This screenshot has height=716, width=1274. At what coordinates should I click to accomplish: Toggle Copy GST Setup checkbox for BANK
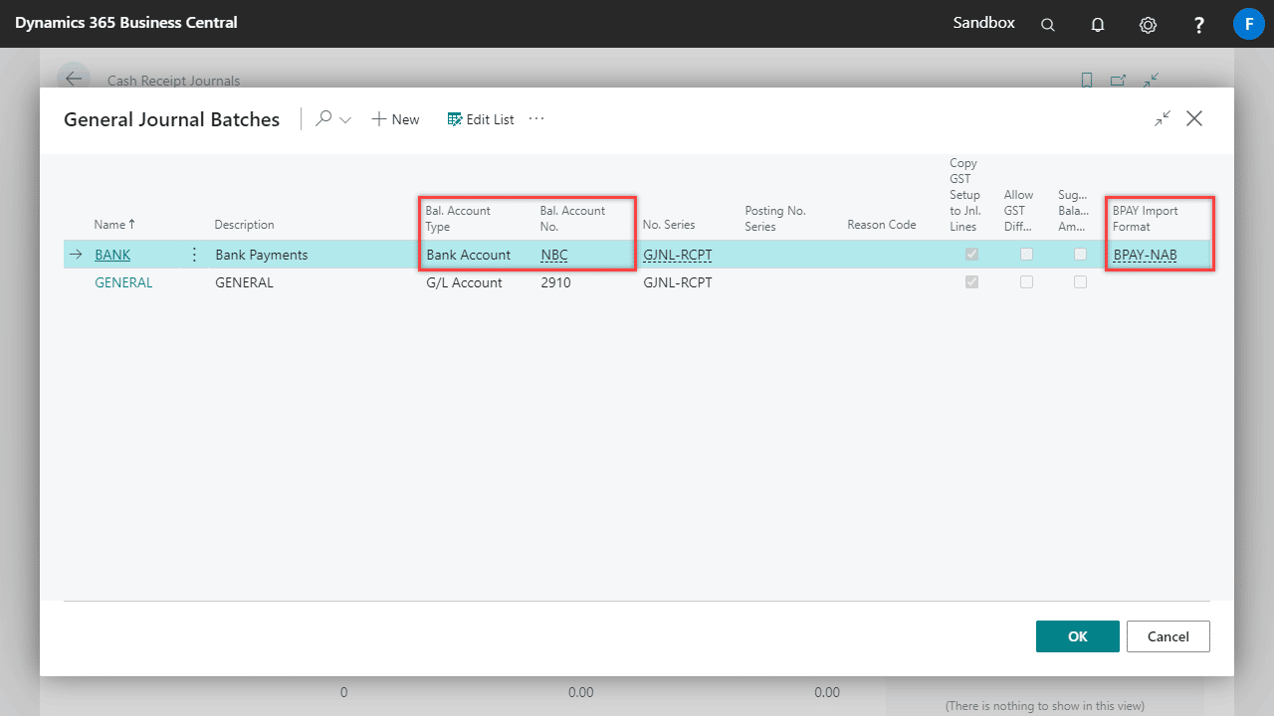tap(972, 255)
